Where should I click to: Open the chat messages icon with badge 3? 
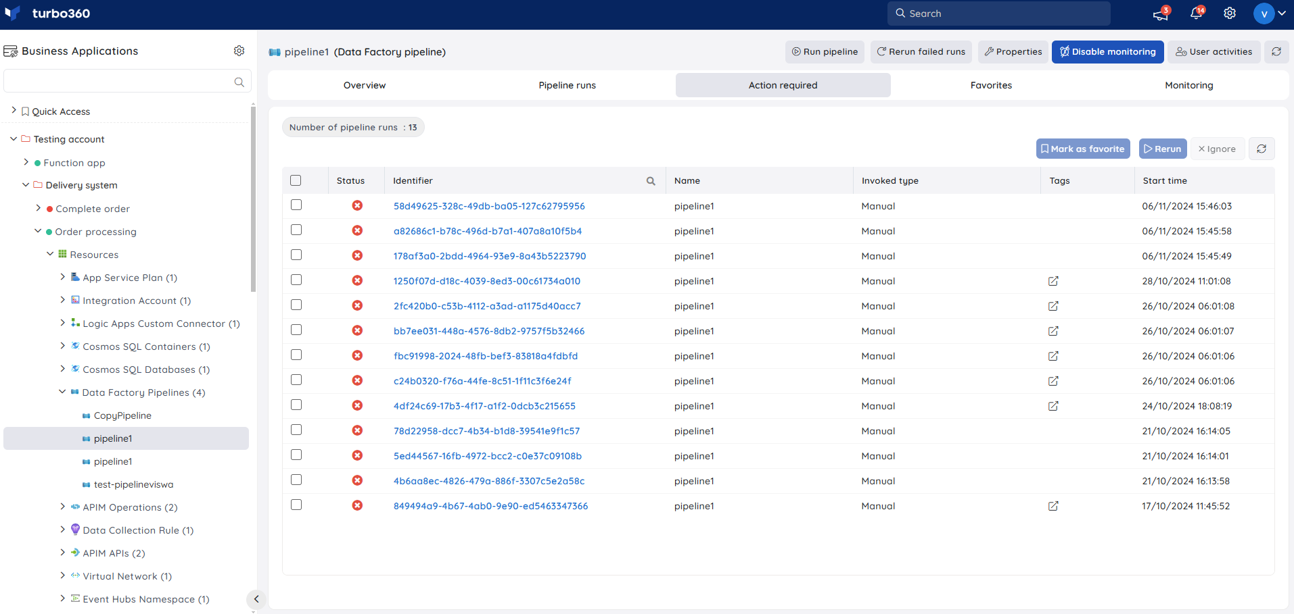[x=1161, y=14]
